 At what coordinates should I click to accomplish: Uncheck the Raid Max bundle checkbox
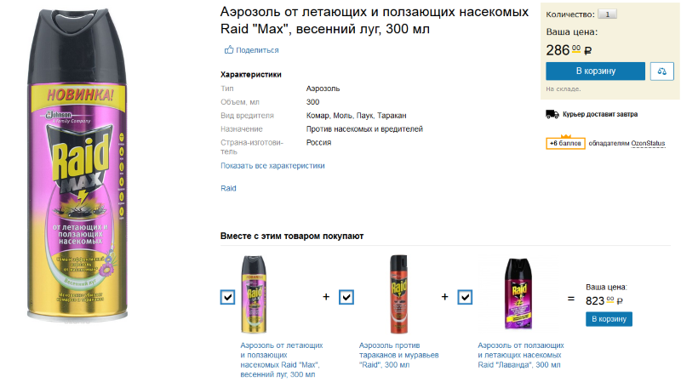point(227,297)
